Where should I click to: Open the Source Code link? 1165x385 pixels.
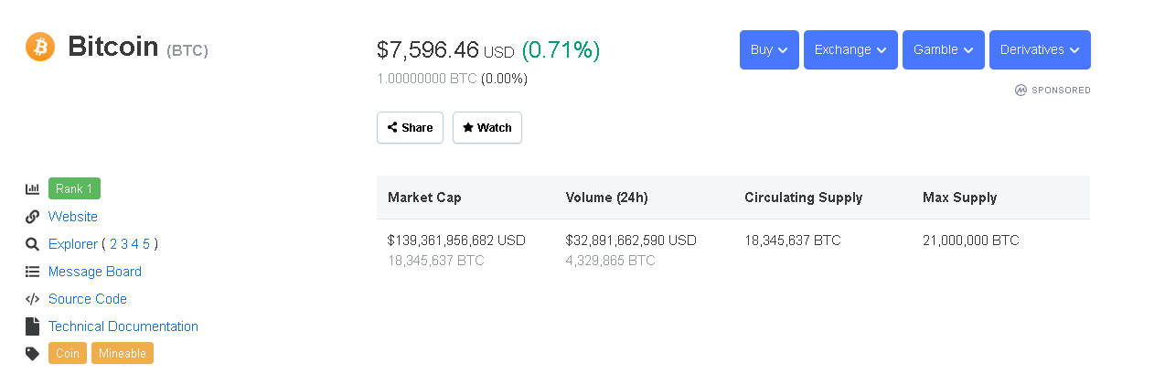[88, 299]
